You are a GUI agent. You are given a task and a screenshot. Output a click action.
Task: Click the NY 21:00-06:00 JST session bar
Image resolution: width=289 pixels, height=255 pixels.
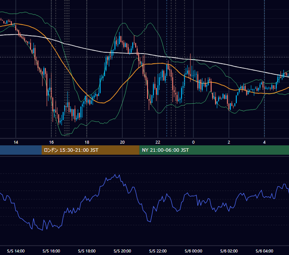coord(214,150)
